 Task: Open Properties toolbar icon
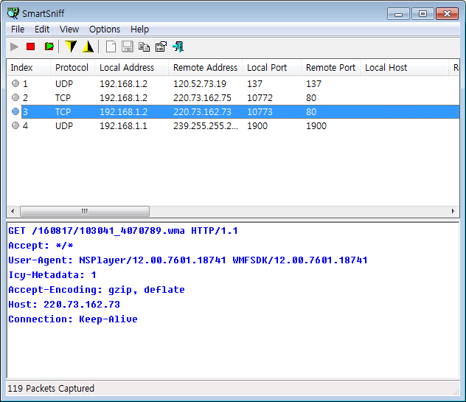pos(161,46)
